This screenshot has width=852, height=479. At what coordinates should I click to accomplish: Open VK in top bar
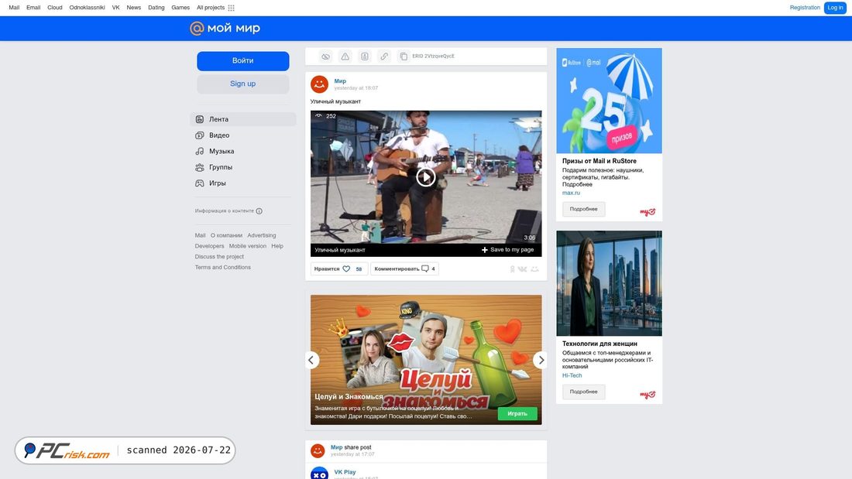click(x=115, y=8)
